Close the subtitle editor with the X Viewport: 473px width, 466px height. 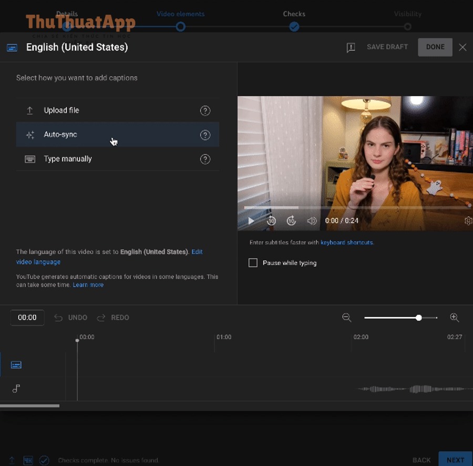(462, 47)
